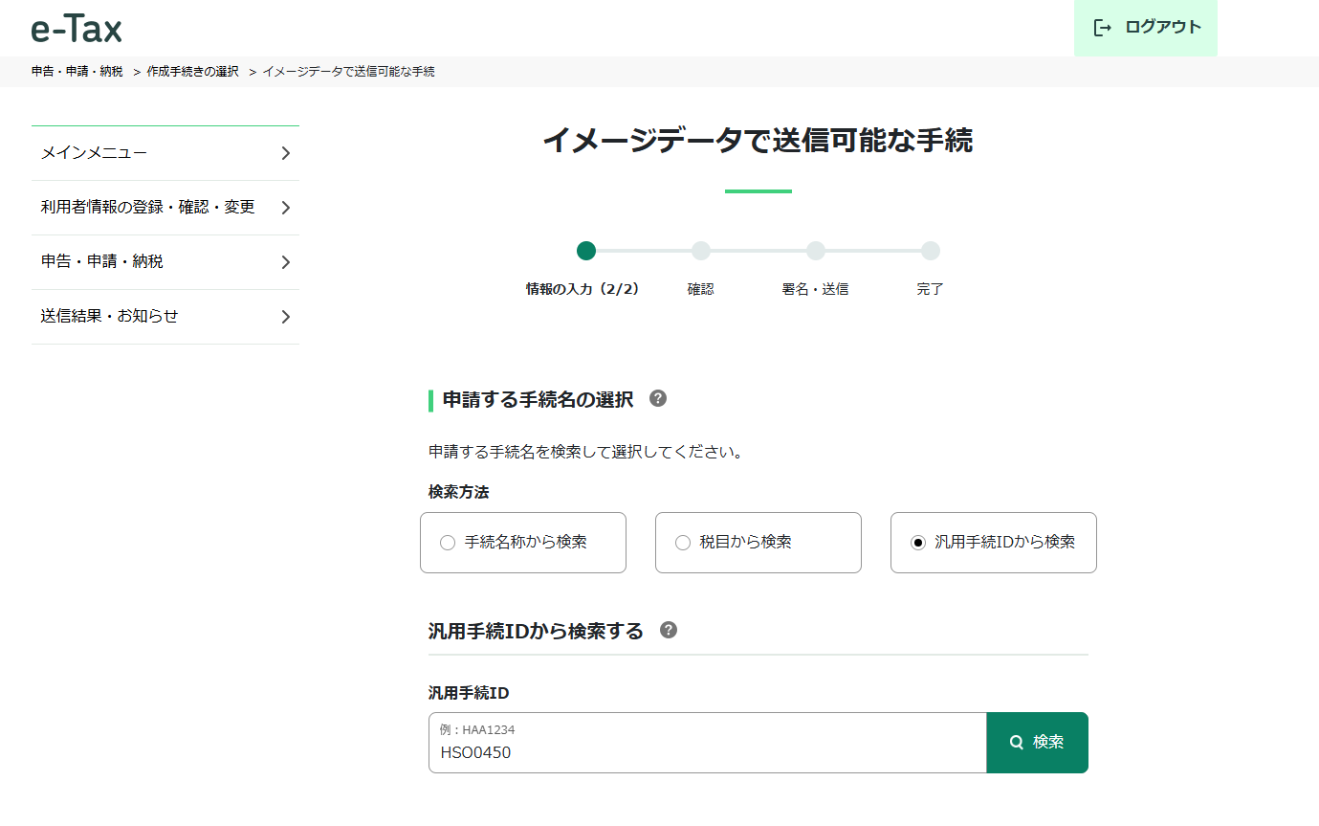The image size is (1319, 826).
Task: Expand chevron next to メインメニュー
Action: (x=285, y=153)
